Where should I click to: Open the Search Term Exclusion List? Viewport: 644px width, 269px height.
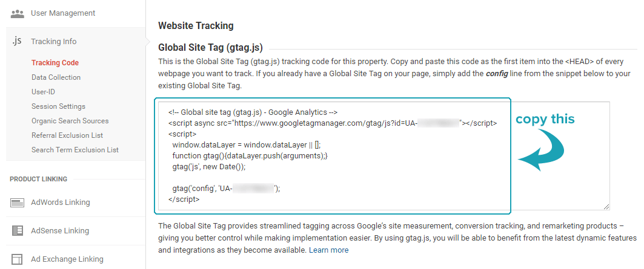coord(75,150)
